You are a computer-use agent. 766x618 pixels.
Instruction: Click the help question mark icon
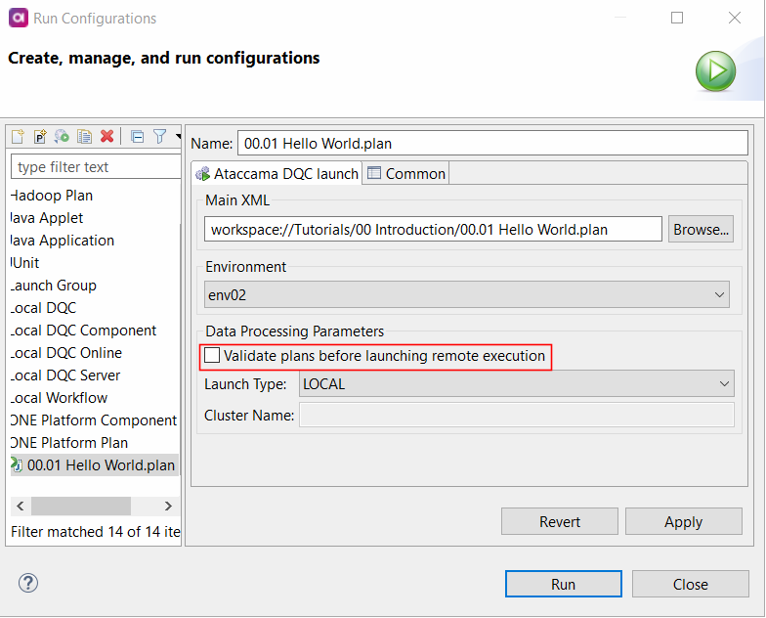pos(28,584)
